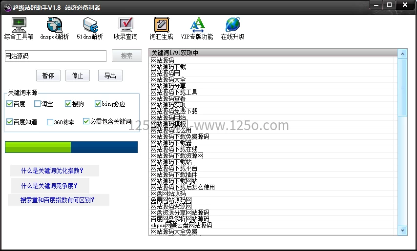Viewport: 417px width, 251px height.
Task: Launch the 收录查询 tool icon
Action: (125, 25)
